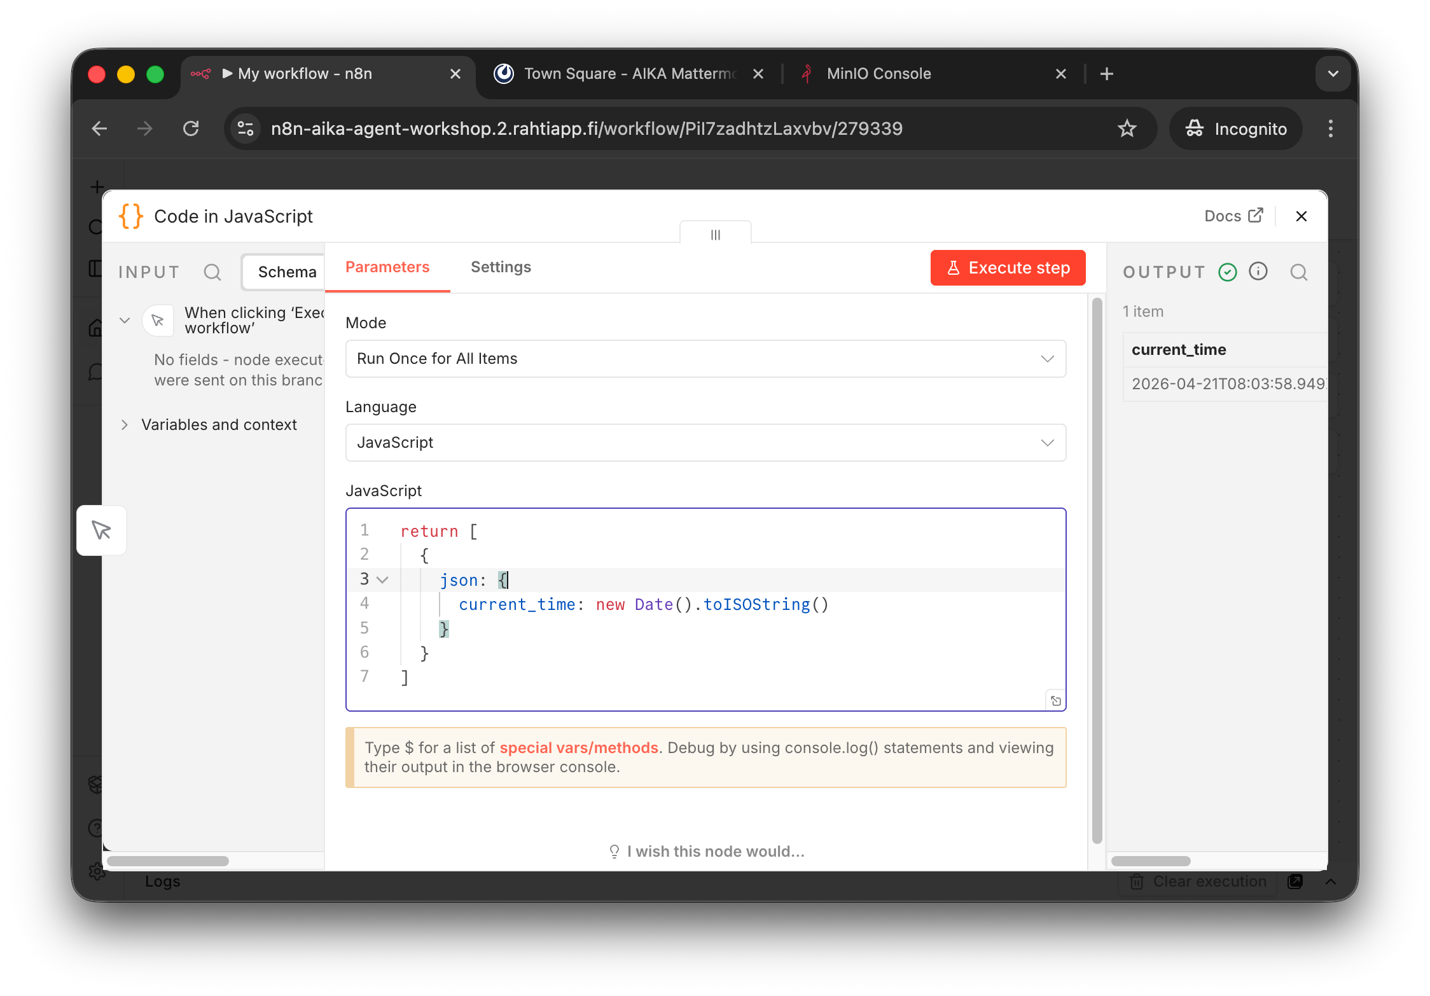
Task: Reload the browser page
Action: (191, 128)
